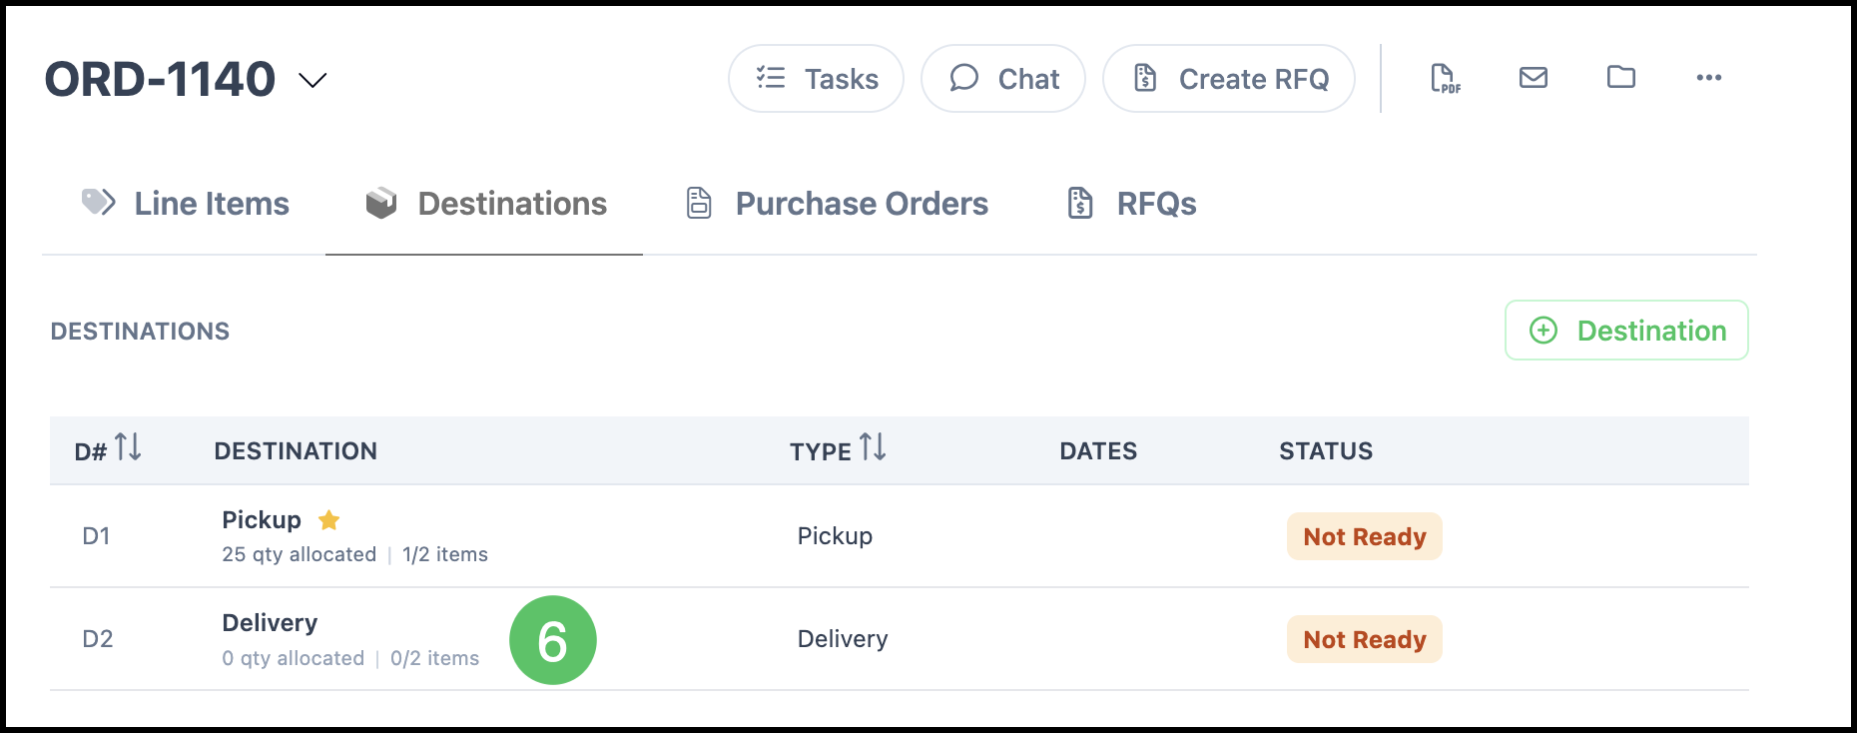The width and height of the screenshot is (1857, 733).
Task: Open the D1 Pickup destination row
Action: [899, 536]
